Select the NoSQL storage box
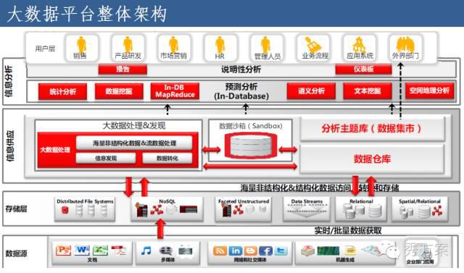Screen dimensions: 464x273 coord(167,209)
